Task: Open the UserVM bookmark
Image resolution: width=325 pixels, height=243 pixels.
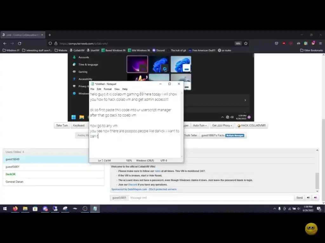Action: tap(93, 50)
